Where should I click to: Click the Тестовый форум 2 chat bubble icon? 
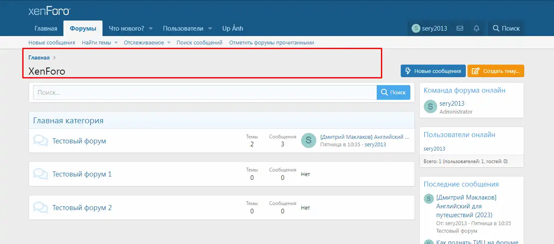click(40, 208)
